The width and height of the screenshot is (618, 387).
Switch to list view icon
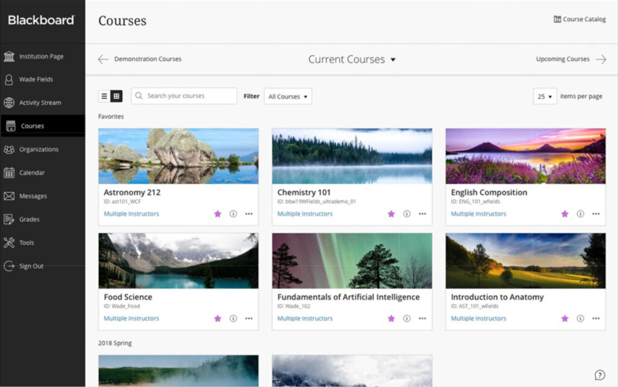pos(104,96)
